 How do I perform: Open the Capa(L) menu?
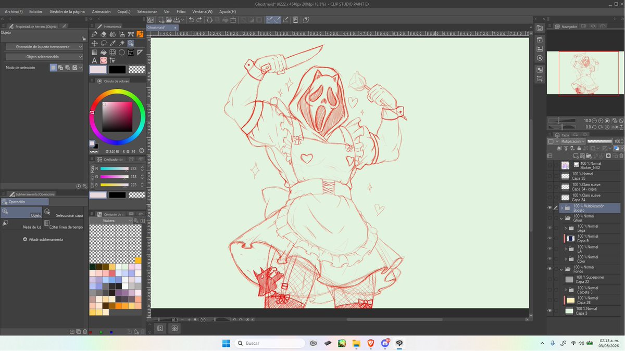point(124,11)
